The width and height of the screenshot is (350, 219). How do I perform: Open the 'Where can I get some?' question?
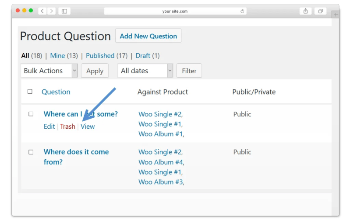(x=81, y=114)
